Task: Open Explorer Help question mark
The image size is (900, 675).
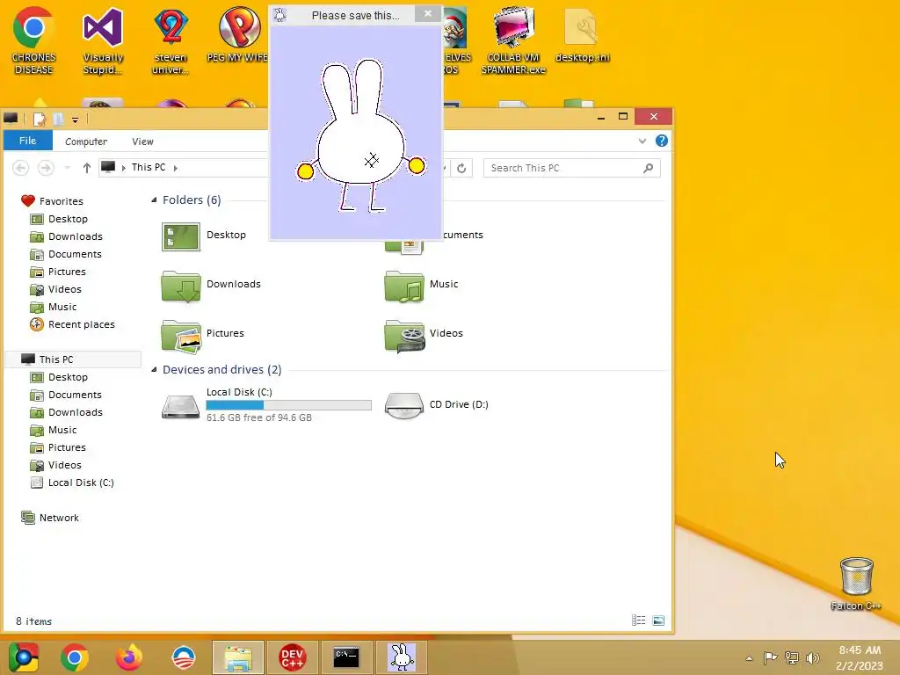Action: pos(661,141)
